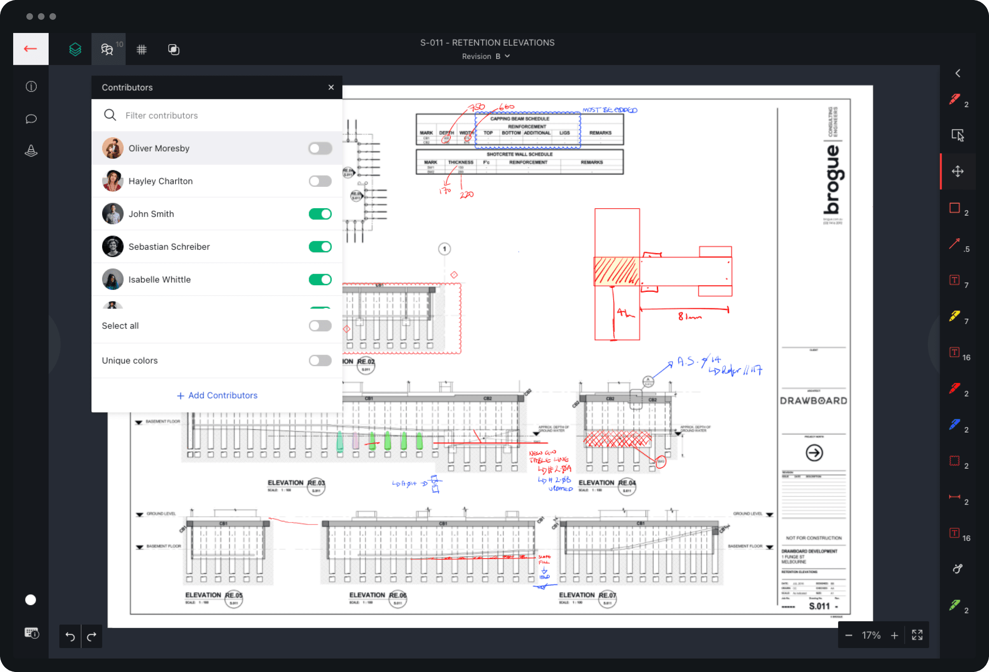Select the contributors icon showing 10

(108, 49)
